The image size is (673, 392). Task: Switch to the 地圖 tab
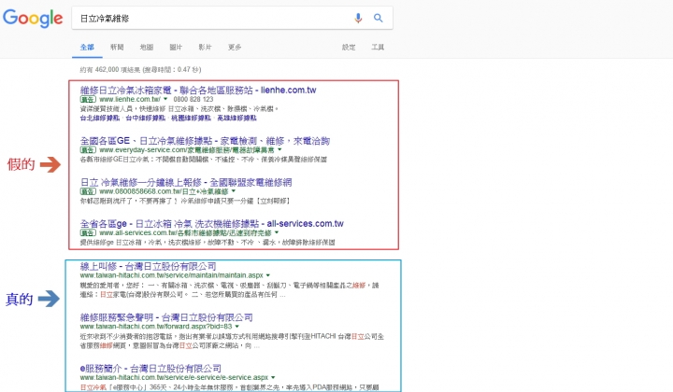[x=147, y=47]
